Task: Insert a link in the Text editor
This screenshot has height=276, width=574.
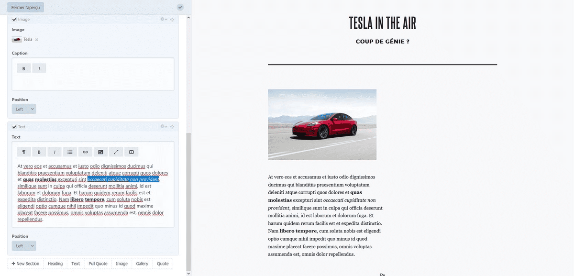Action: (x=85, y=152)
